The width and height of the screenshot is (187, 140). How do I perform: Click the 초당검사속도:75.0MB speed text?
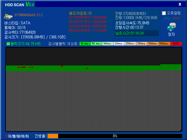pyautogui.click(x=132, y=23)
